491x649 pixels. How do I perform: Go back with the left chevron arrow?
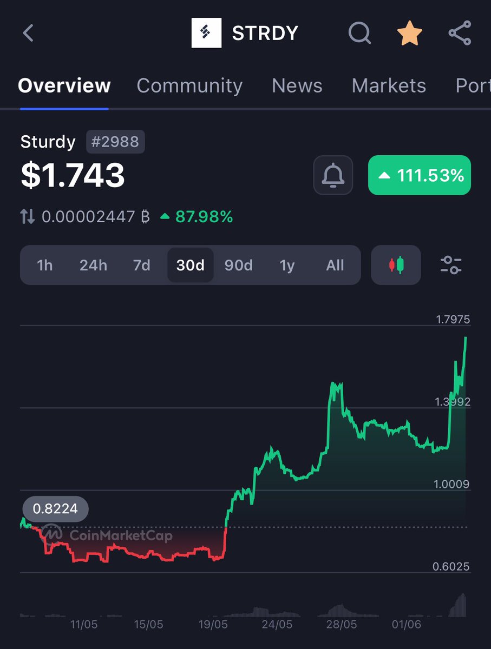(28, 33)
